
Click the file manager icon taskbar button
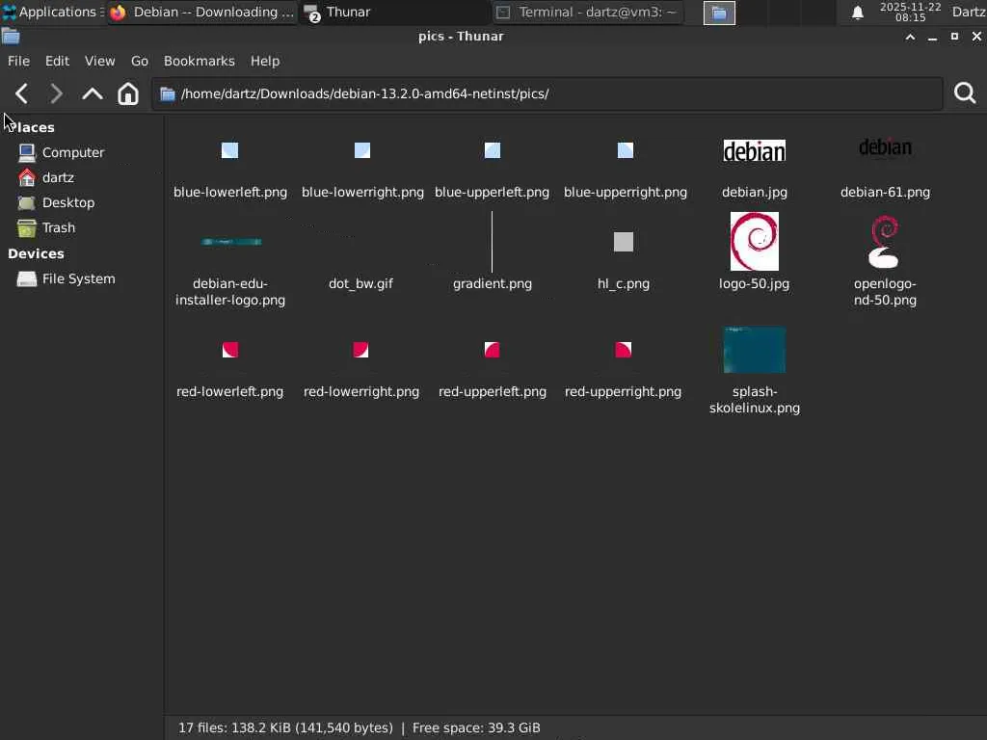[719, 13]
